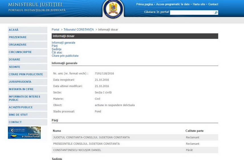Open the Harta site link

pyautogui.click(x=199, y=4)
